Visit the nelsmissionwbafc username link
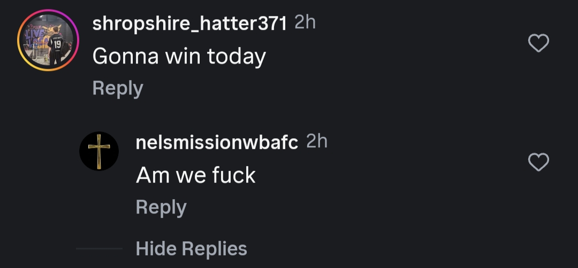Screen dimensions: 578x268 (x=217, y=143)
